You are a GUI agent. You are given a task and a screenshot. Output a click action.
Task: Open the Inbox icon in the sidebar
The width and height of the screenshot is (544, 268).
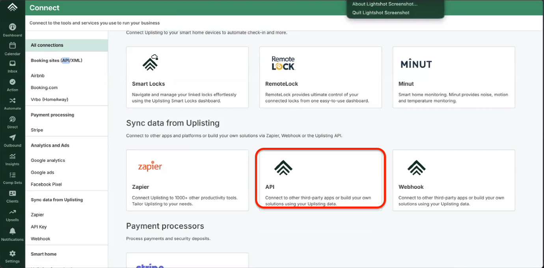13,63
